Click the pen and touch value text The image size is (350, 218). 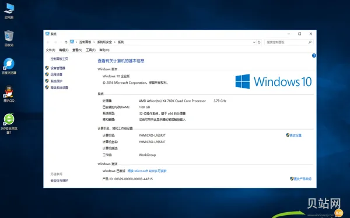(162, 120)
